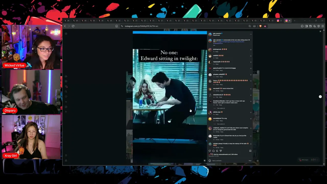Open the comment bubble icon
This screenshot has width=327, height=184.
pos(213,151)
